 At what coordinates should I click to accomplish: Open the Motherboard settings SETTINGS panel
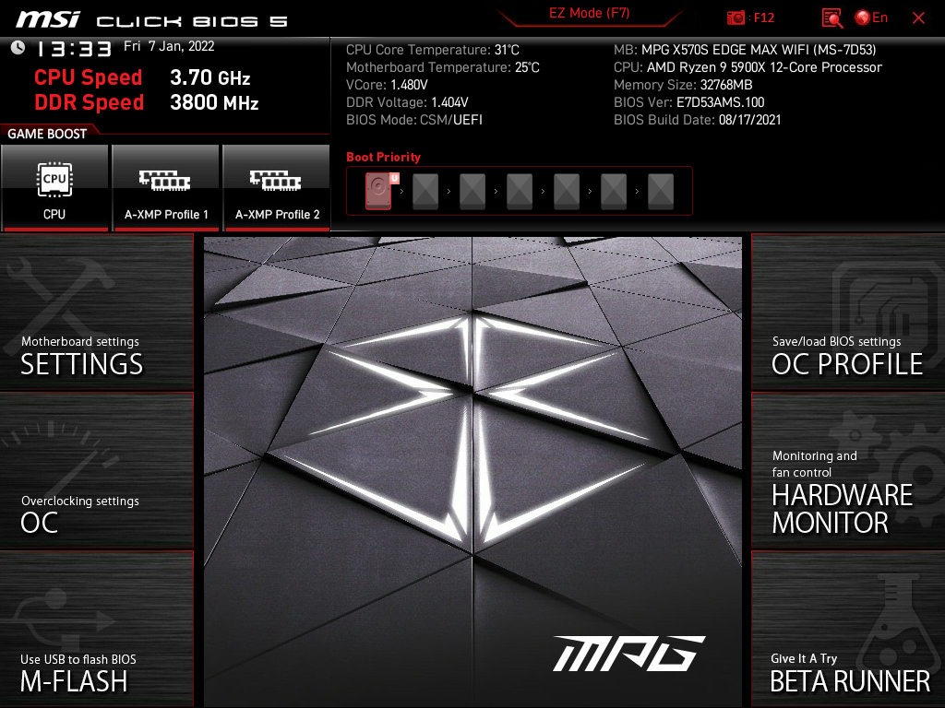96,312
